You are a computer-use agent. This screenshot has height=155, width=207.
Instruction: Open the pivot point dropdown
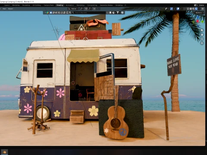(82, 9)
